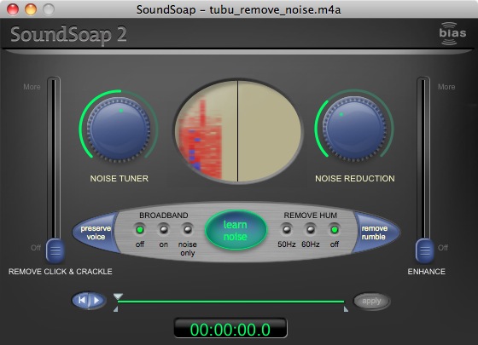Toggle the remove rumble button

point(376,233)
